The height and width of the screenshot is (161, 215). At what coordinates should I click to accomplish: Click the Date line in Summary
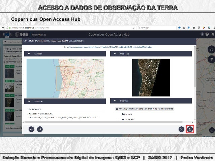(x=41, y=114)
